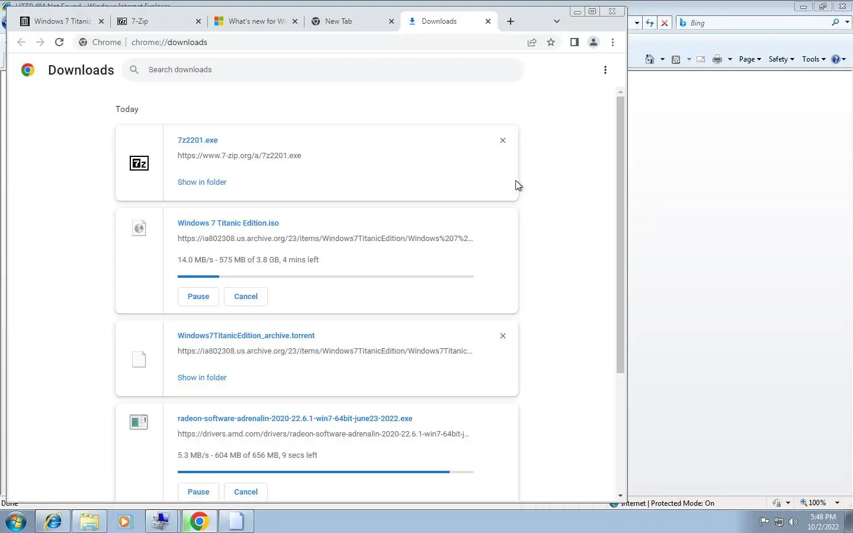The width and height of the screenshot is (853, 533).
Task: Remove Windows7TitanicEdition_archive.torrent from the list
Action: click(503, 336)
